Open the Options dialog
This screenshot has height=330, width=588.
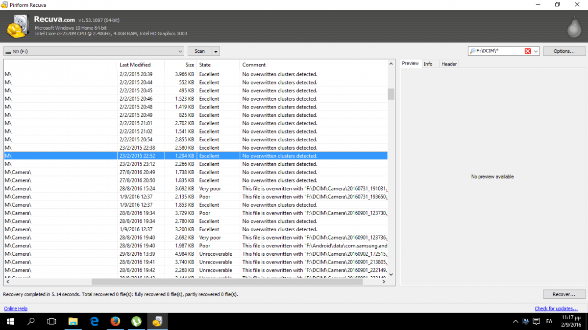(564, 51)
